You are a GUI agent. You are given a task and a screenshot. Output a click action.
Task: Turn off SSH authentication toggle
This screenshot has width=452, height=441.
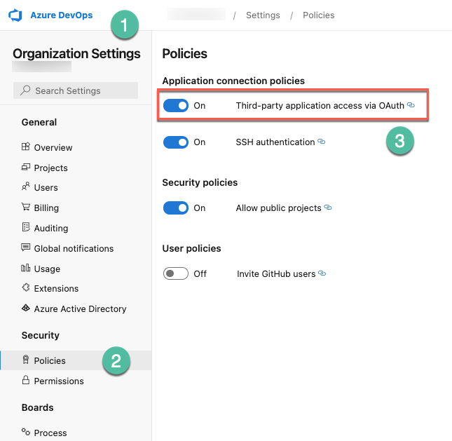coord(176,142)
